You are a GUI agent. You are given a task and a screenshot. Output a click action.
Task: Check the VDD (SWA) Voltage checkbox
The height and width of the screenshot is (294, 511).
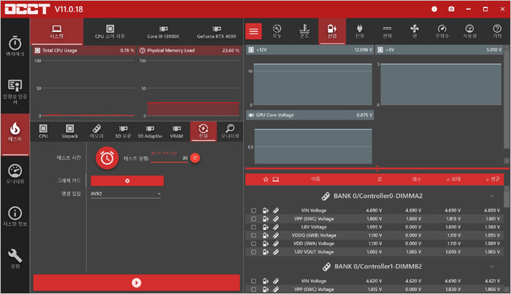(253, 244)
